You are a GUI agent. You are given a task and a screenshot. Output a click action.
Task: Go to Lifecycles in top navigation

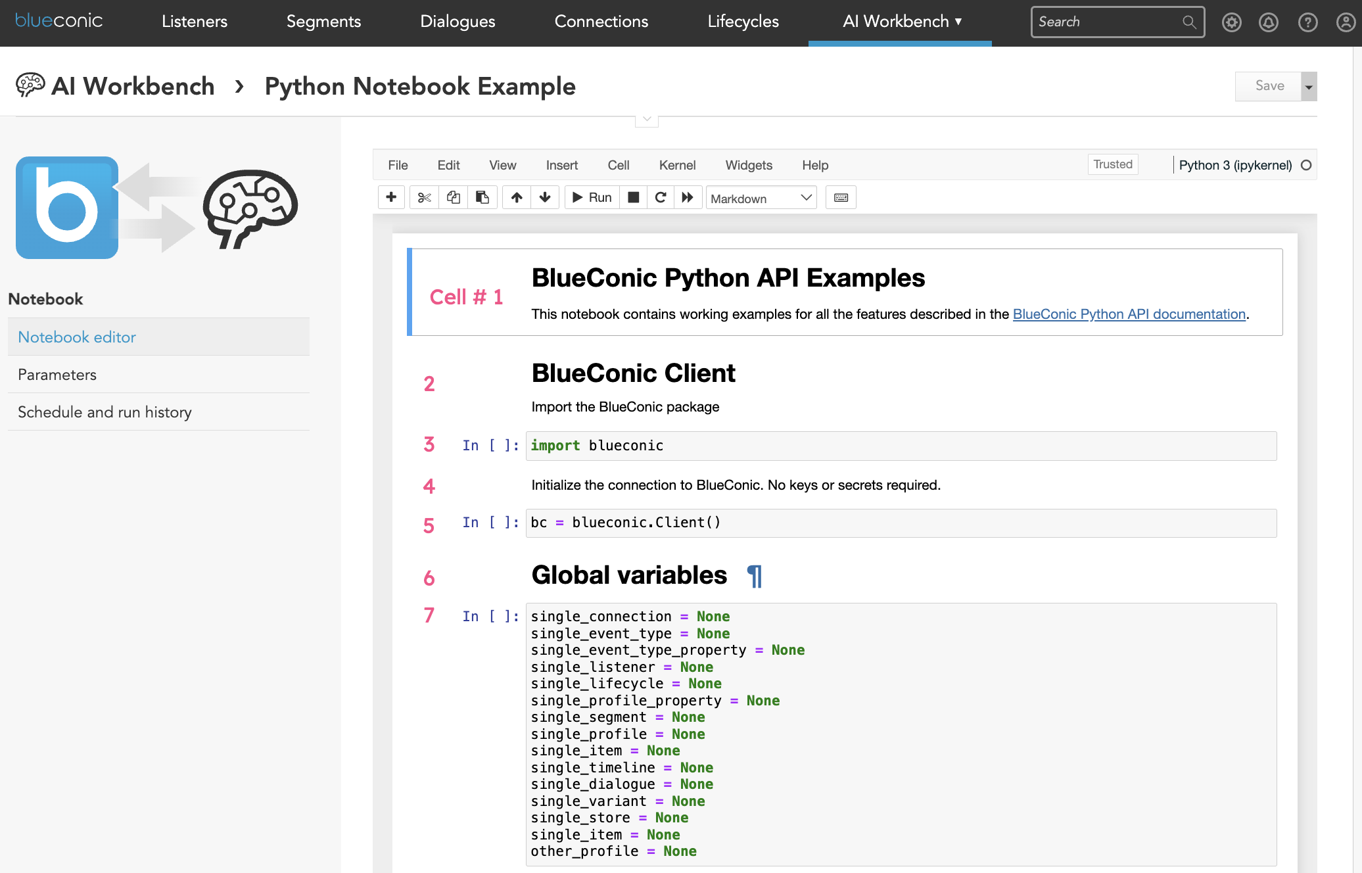coord(743,22)
